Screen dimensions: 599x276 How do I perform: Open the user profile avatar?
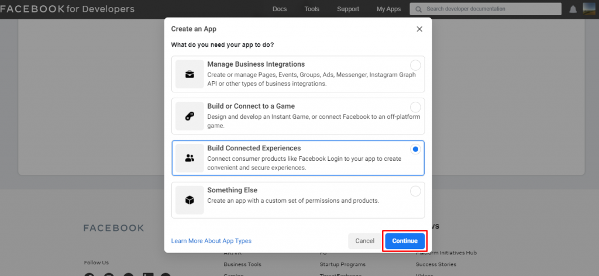tap(589, 9)
